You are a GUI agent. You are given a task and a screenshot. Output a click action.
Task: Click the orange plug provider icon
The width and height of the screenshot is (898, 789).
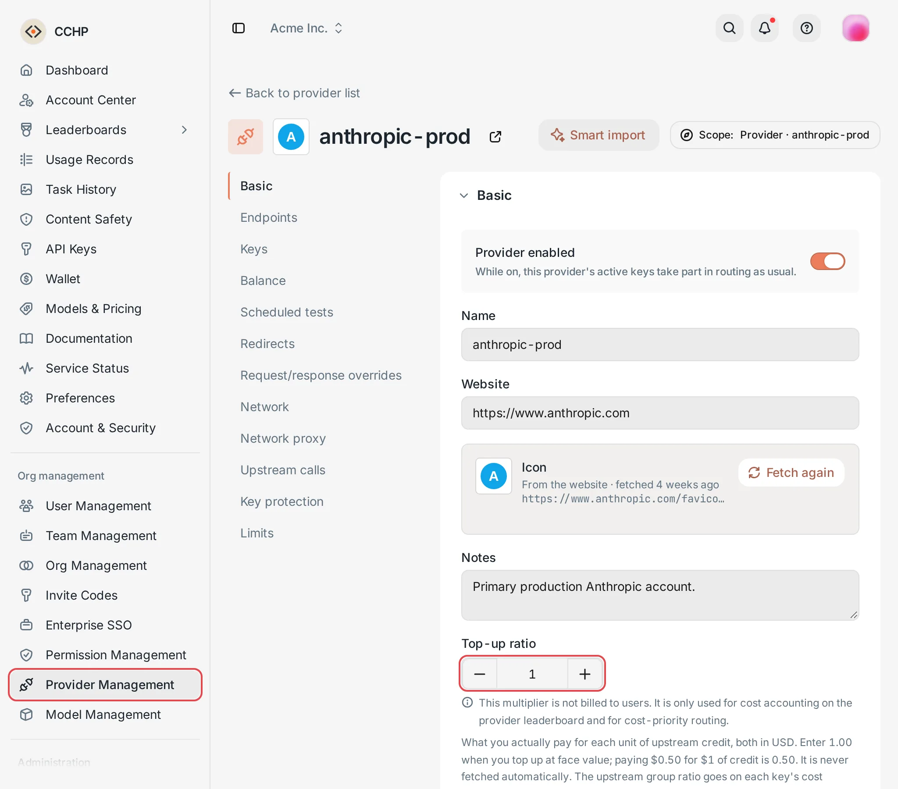point(245,137)
